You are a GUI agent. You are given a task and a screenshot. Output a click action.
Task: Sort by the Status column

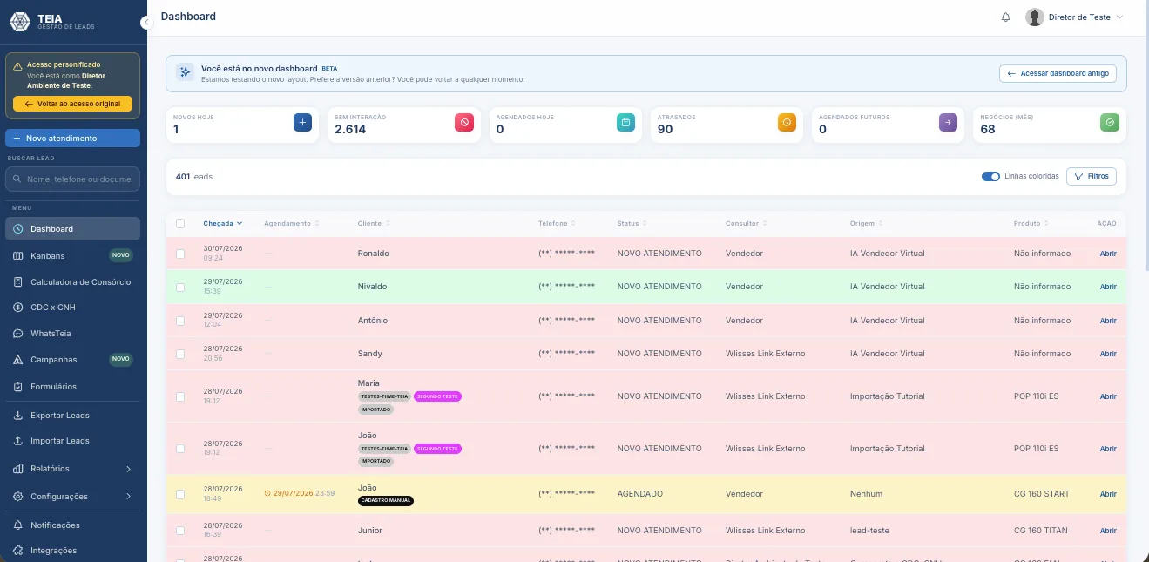pos(632,224)
